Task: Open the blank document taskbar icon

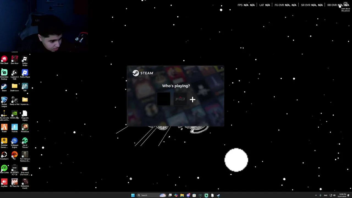Action: tap(212, 195)
